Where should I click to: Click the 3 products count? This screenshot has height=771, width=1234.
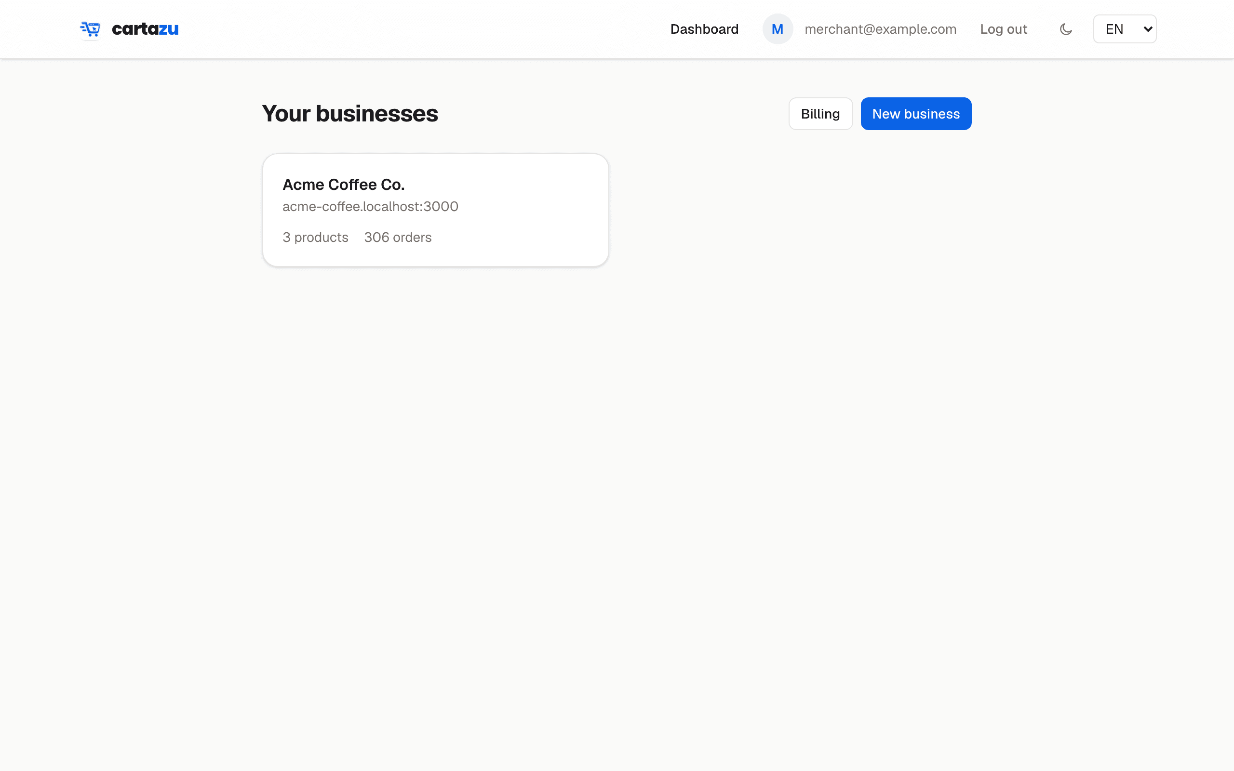[x=315, y=237]
